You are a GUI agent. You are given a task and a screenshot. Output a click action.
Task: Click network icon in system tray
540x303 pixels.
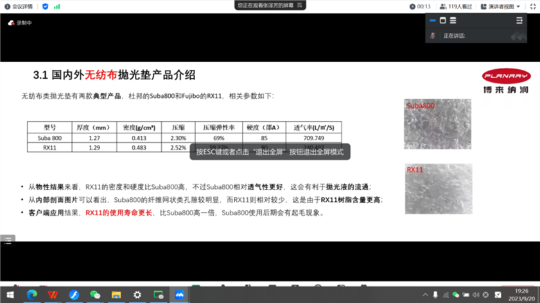tap(446, 295)
